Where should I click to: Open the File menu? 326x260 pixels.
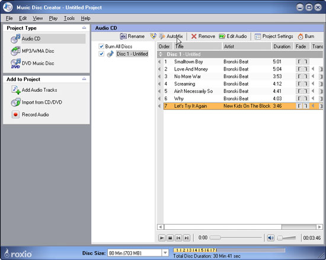pyautogui.click(x=9, y=18)
